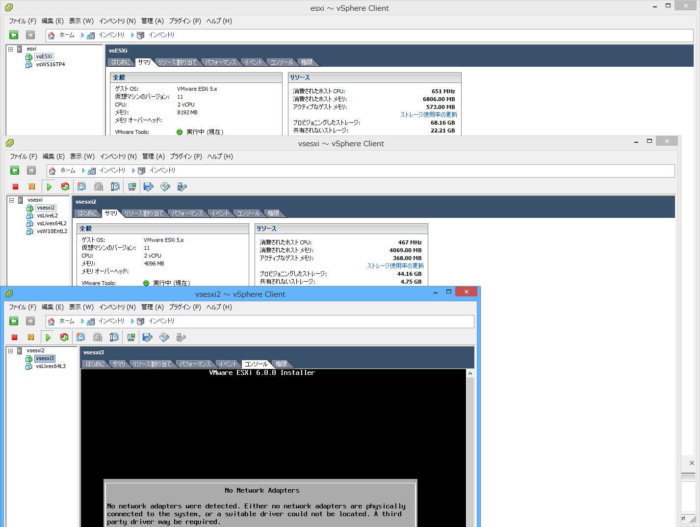Suspend VM in vsesxi2 window toolbar
This screenshot has height=527, width=700.
click(31, 337)
